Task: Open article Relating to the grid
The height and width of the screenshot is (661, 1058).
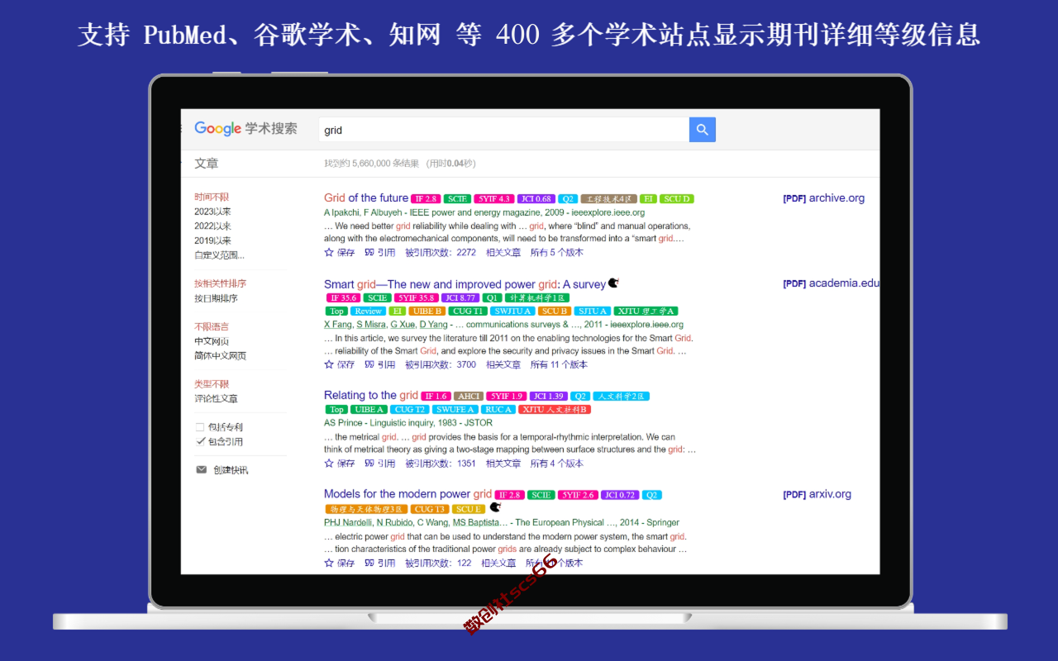Action: coord(371,395)
